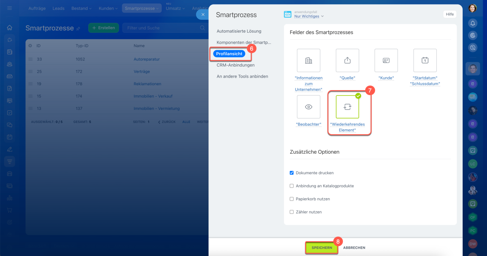Open CRM-Anbindungen section

click(236, 65)
